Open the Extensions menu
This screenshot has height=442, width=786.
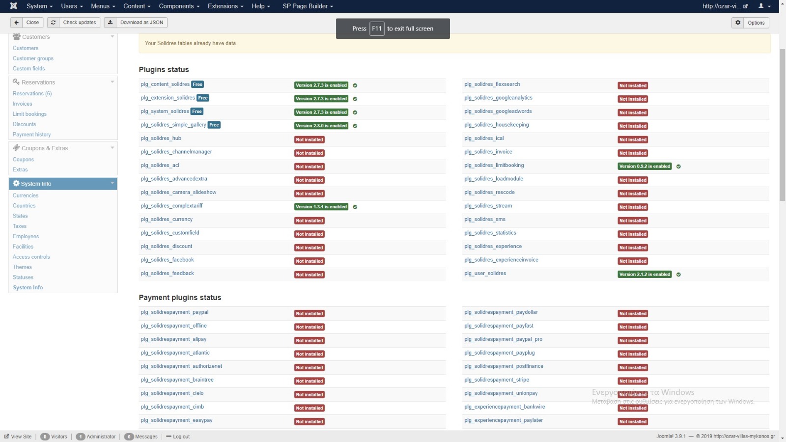click(225, 6)
